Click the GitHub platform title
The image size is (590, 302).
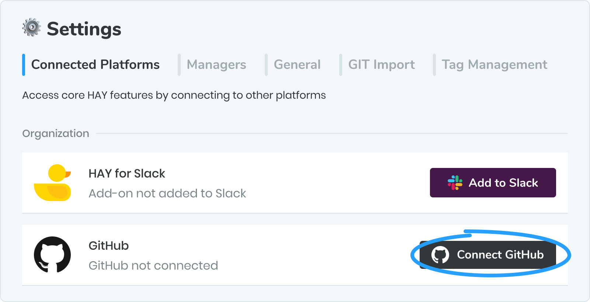(109, 246)
